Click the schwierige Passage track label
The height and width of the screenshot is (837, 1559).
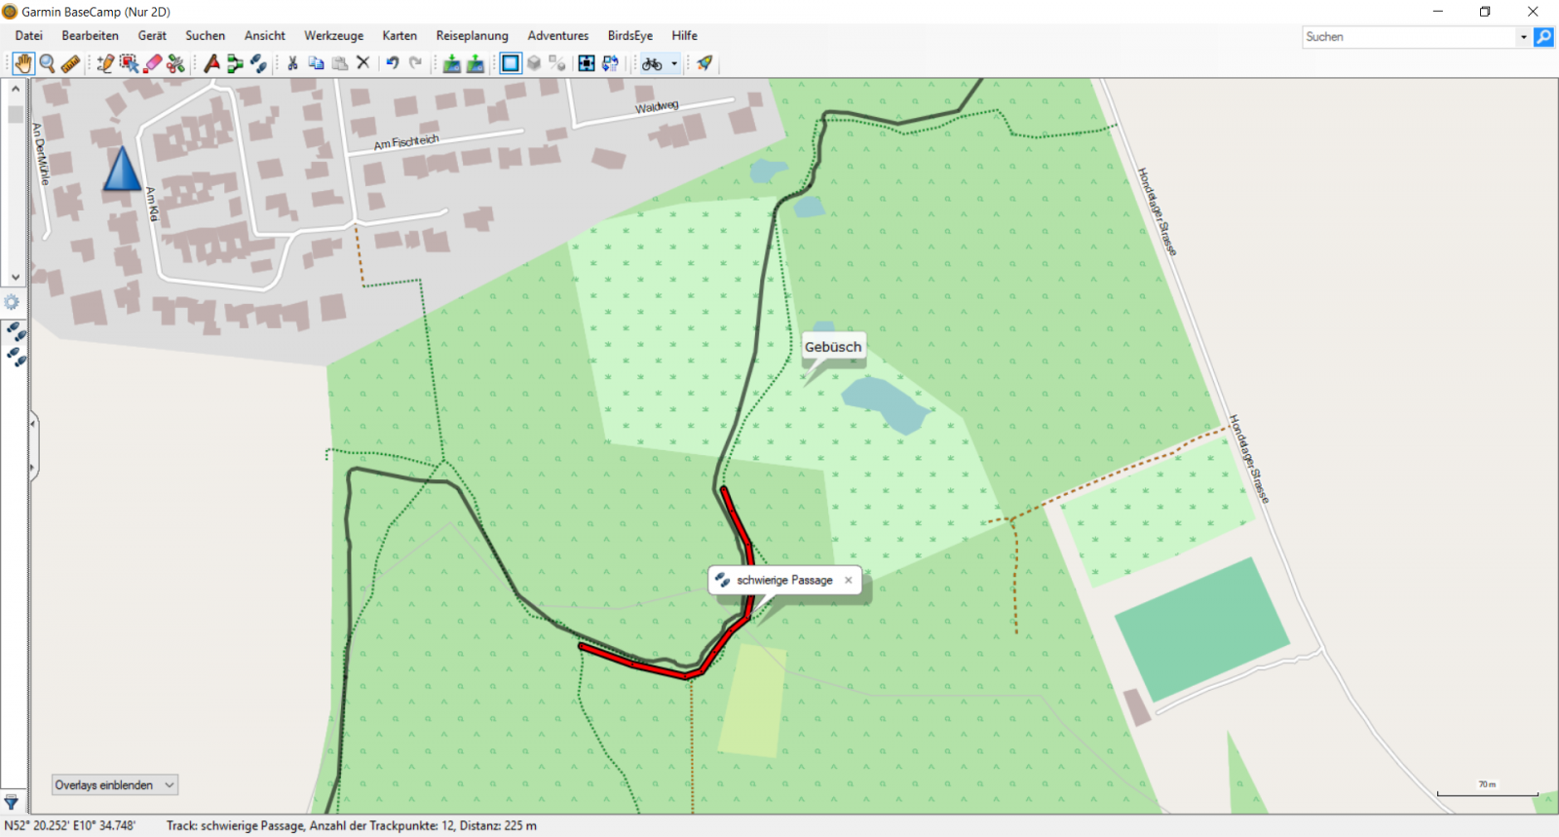[x=784, y=580]
